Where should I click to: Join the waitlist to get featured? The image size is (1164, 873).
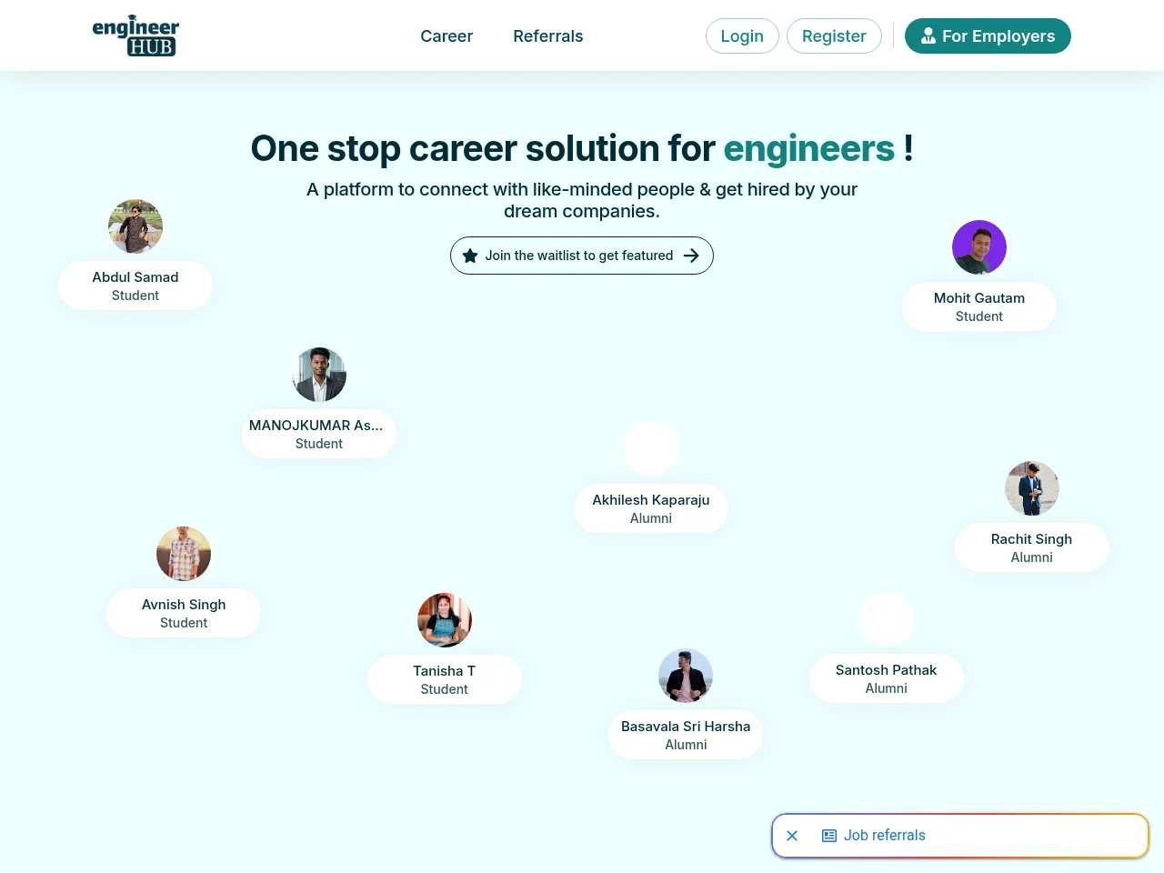582,256
